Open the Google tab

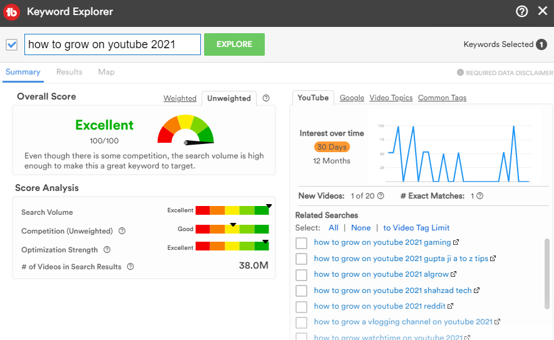pyautogui.click(x=352, y=98)
